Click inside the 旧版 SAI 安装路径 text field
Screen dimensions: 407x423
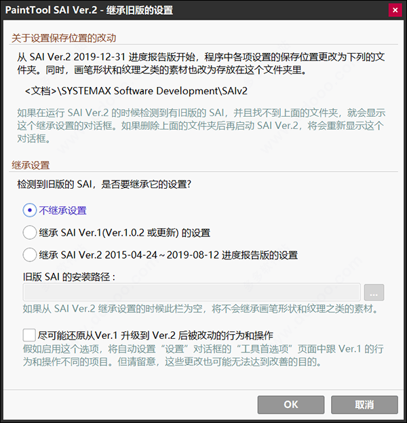click(192, 292)
